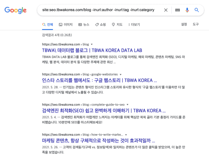Screen dimensions: 209x161
Task: Expand options arrow beside blog URL
Action: (92, 44)
